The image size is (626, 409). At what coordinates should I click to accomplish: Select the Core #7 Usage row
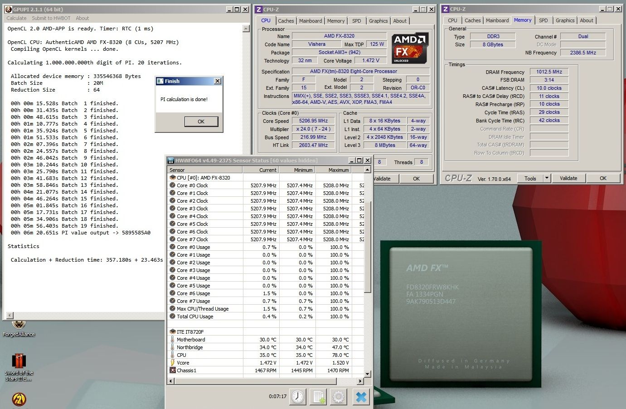[266, 301]
